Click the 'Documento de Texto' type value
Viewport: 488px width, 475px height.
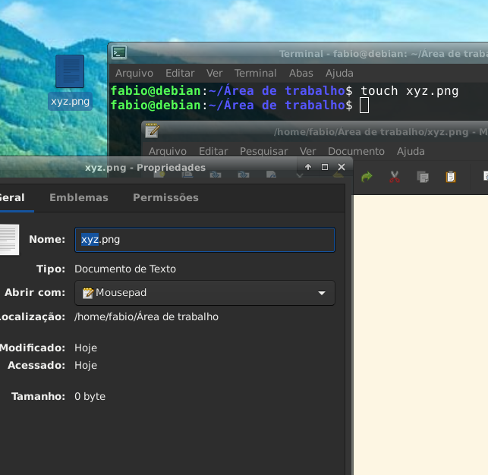tap(125, 269)
